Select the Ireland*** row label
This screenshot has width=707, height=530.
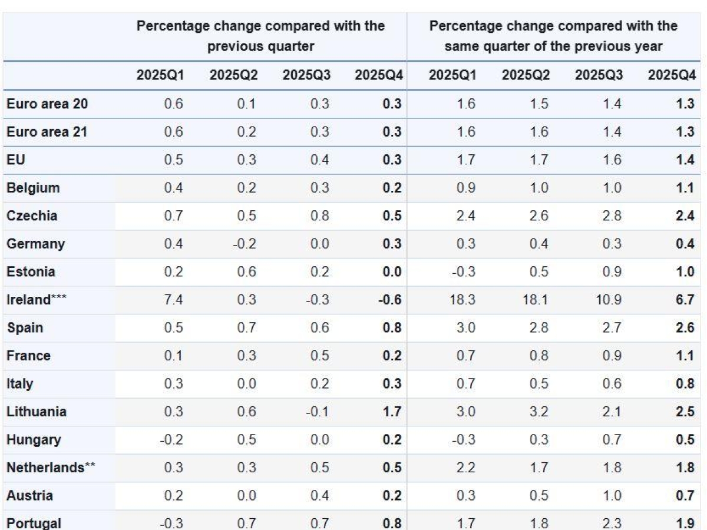[37, 300]
